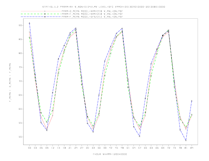Click x-axis tick label 75

point(174,148)
